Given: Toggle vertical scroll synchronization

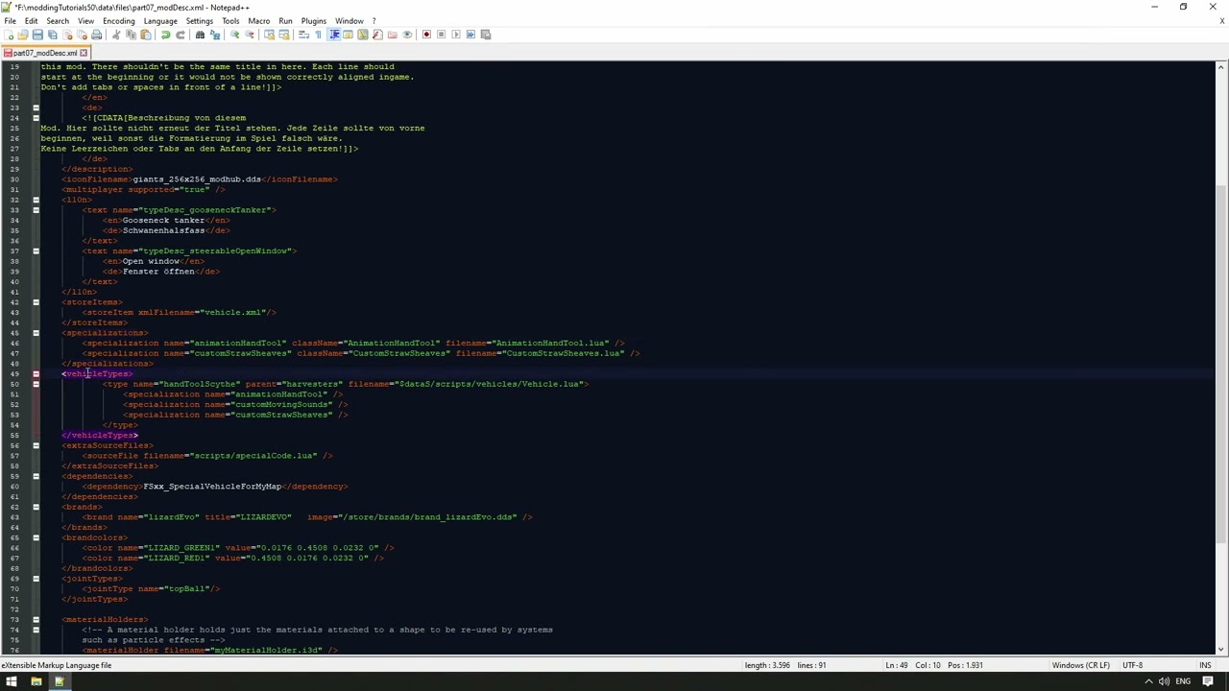Looking at the screenshot, I should 269,35.
